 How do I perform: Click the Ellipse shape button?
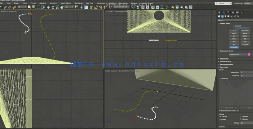(245, 33)
